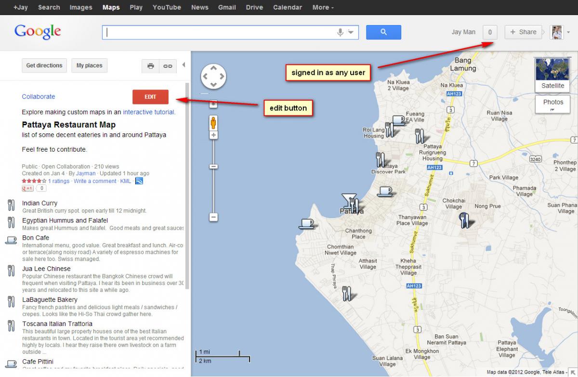Open the interactive tutorial link
Image resolution: width=578 pixels, height=377 pixels.
pos(149,112)
